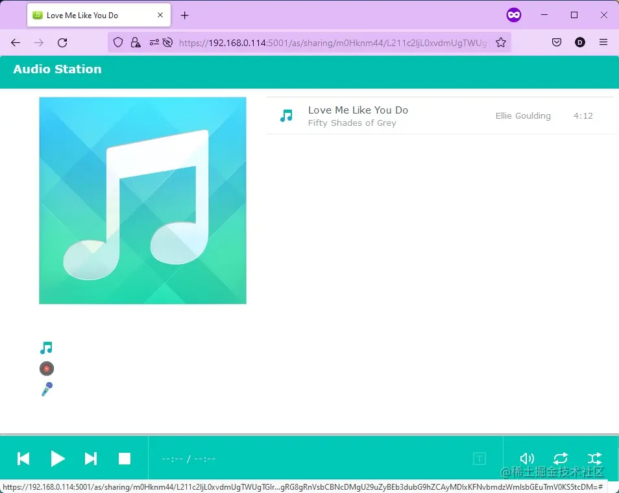The height and width of the screenshot is (493, 619).
Task: Click the blocked autoplay icon in address bar
Action: click(167, 43)
